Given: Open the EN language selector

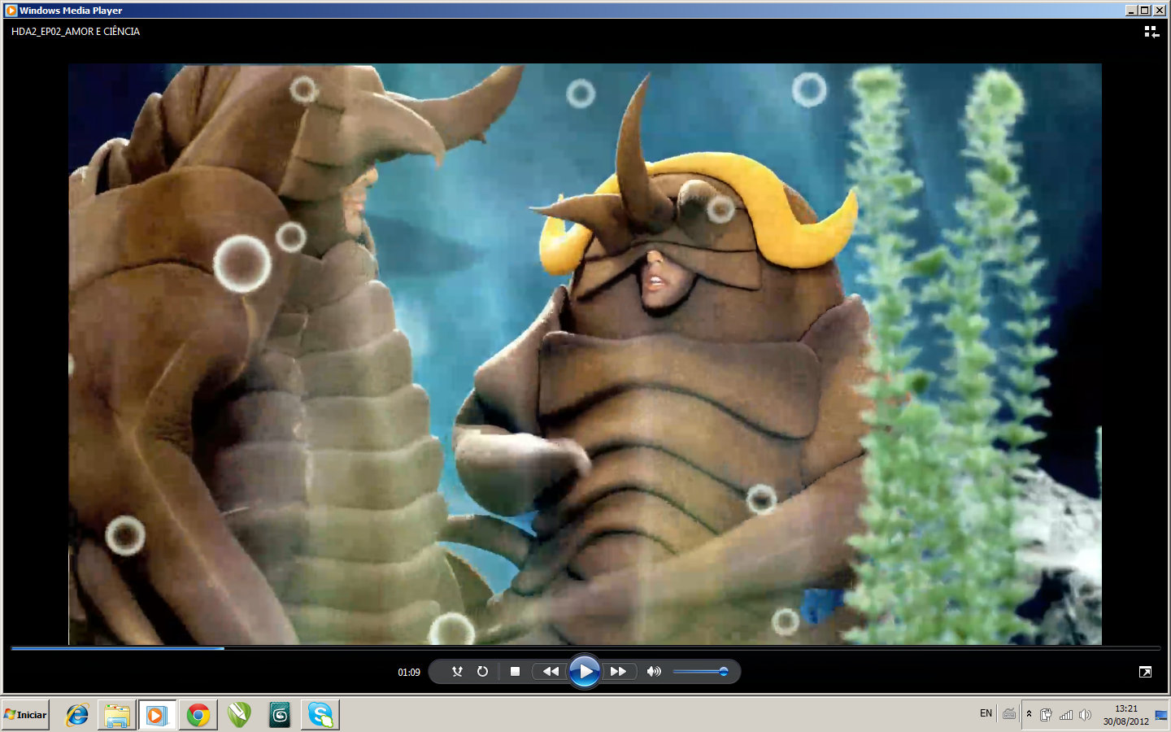Looking at the screenshot, I should click(986, 714).
